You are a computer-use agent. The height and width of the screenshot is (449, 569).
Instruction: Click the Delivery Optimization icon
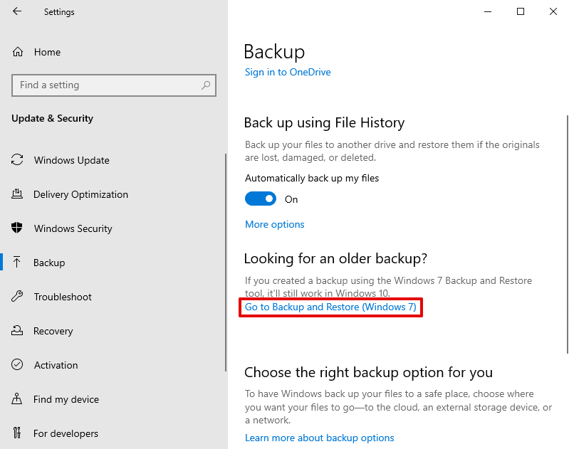17,194
